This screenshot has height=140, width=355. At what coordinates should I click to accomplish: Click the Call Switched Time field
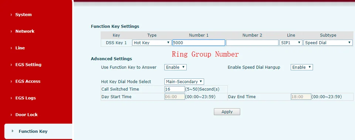point(175,89)
